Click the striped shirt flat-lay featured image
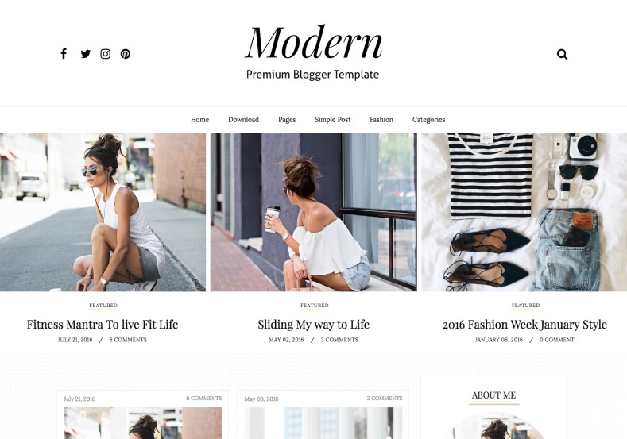 coord(524,212)
